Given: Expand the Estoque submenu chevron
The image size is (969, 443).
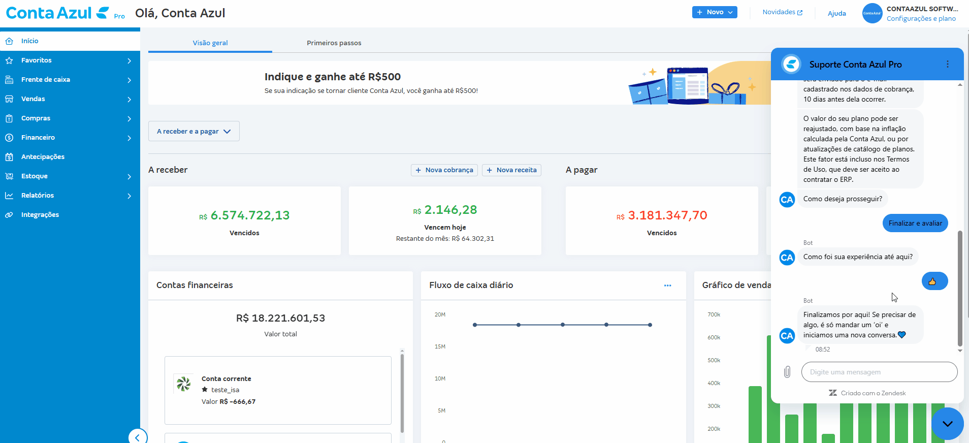Looking at the screenshot, I should 130,177.
